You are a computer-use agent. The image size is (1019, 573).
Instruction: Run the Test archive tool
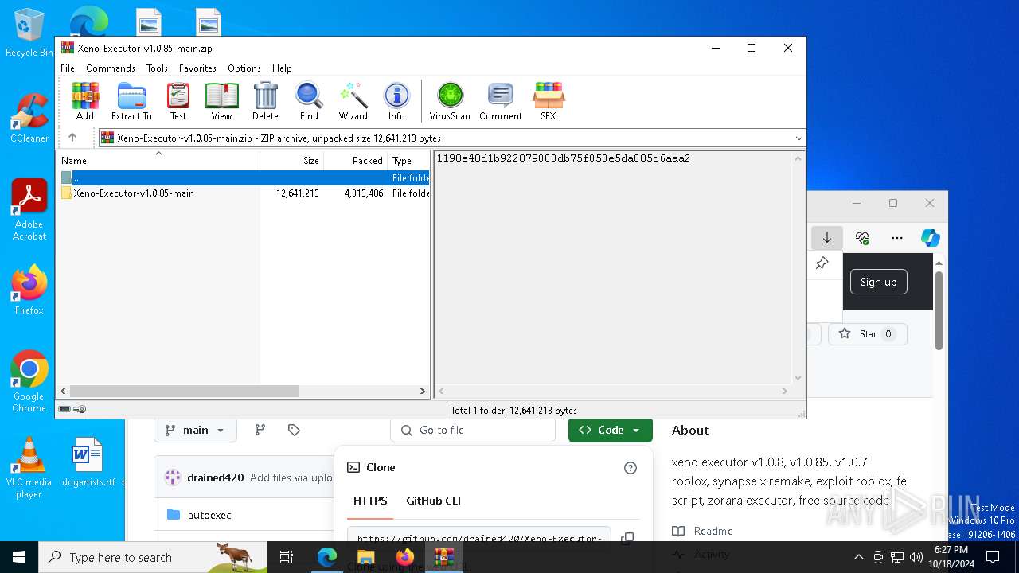178,101
